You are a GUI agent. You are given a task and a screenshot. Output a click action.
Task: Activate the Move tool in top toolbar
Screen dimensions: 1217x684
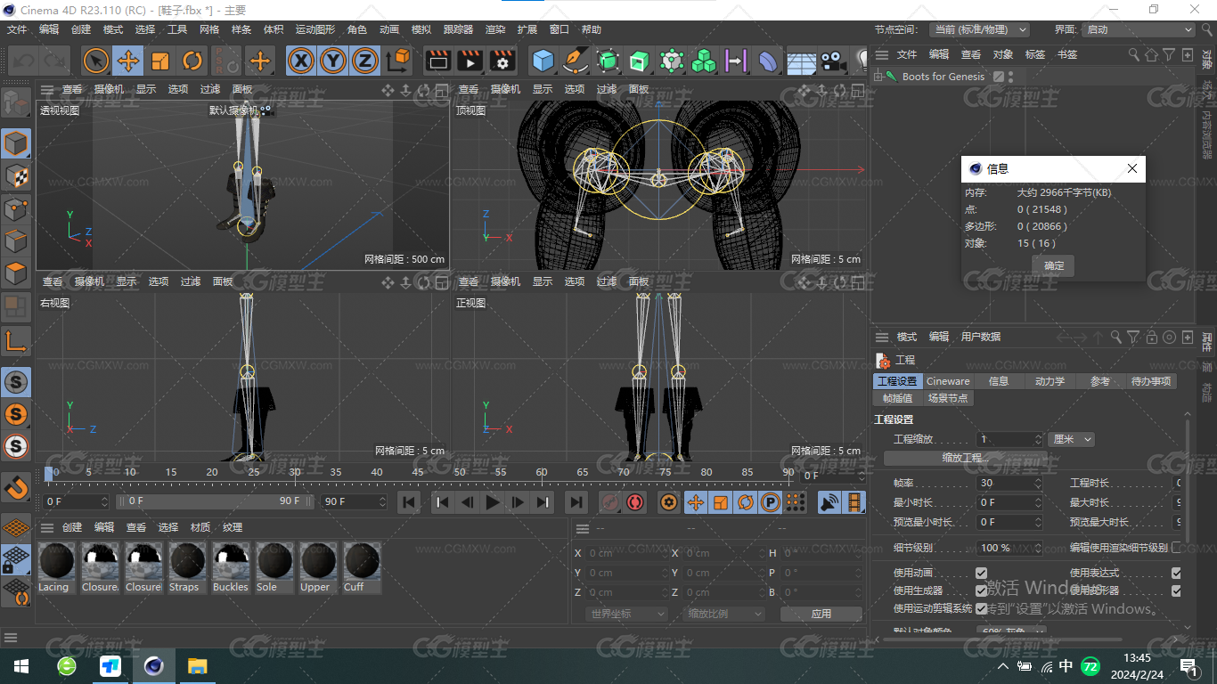point(128,61)
